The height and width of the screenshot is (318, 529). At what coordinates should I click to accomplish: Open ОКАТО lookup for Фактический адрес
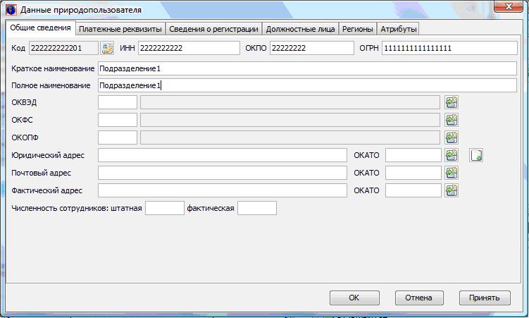452,190
